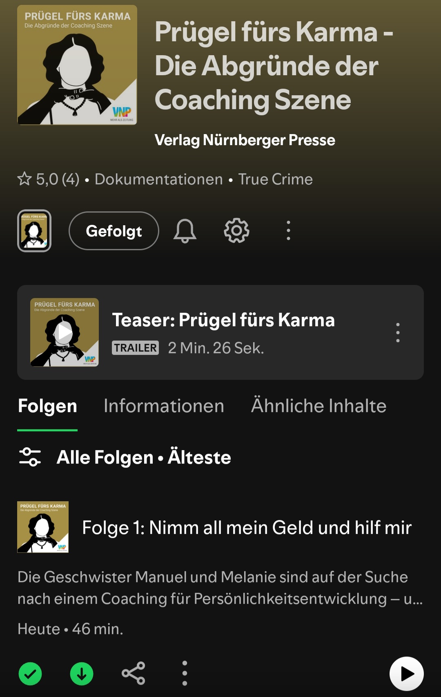Toggle download for Folge 1
The width and height of the screenshot is (441, 697).
point(82,674)
